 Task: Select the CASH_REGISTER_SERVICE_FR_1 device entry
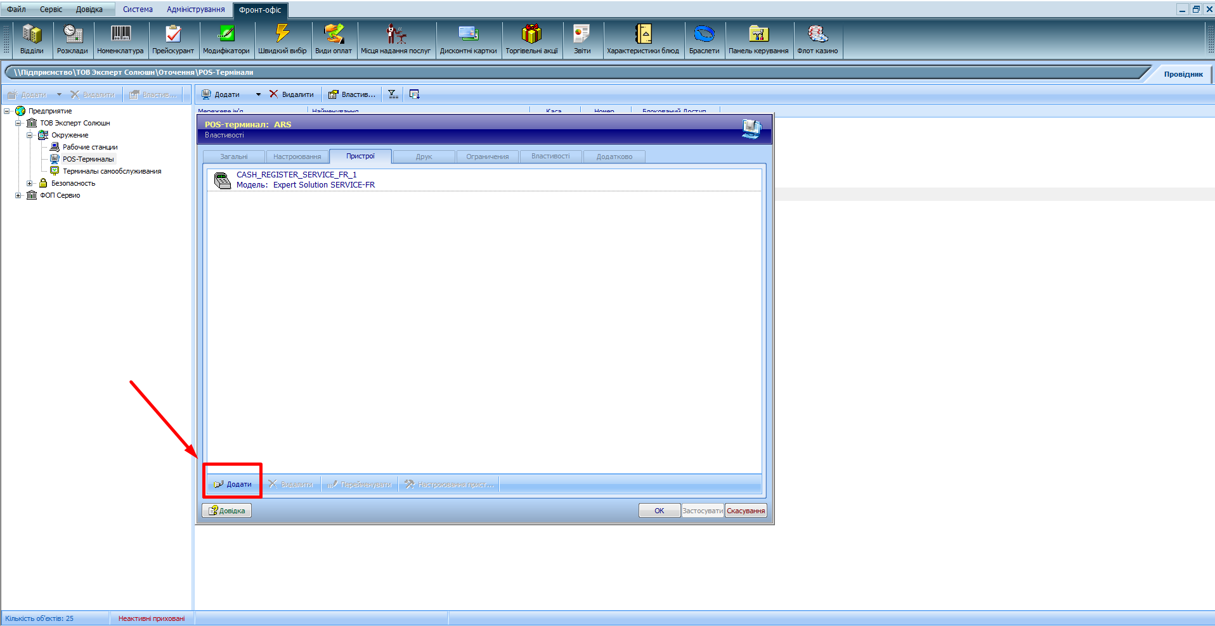click(x=296, y=175)
